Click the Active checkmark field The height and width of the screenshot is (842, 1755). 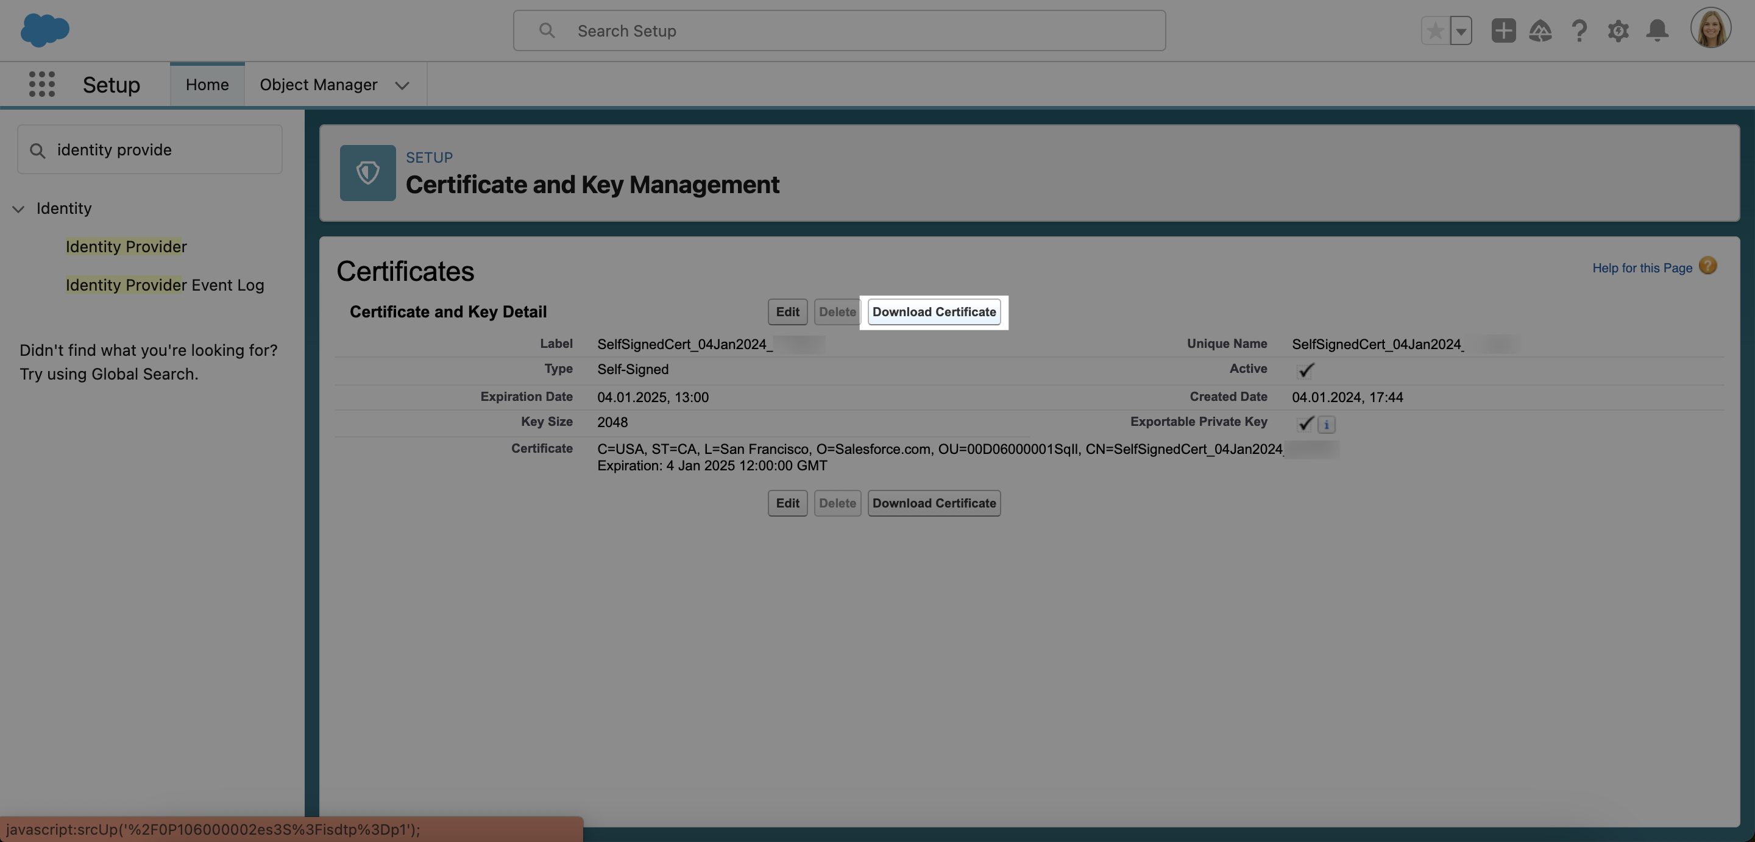tap(1305, 370)
